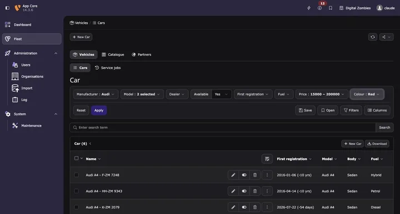This screenshot has width=400, height=214.
Task: Open the lightning bolt quick actions
Action: click(x=309, y=8)
